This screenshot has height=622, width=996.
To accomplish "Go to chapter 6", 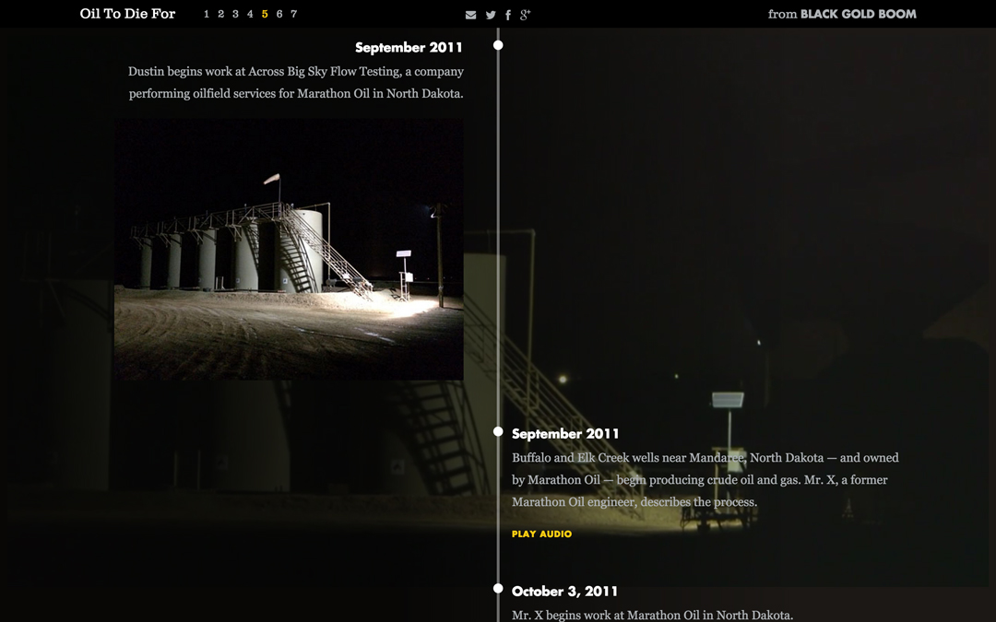I will 279,14.
